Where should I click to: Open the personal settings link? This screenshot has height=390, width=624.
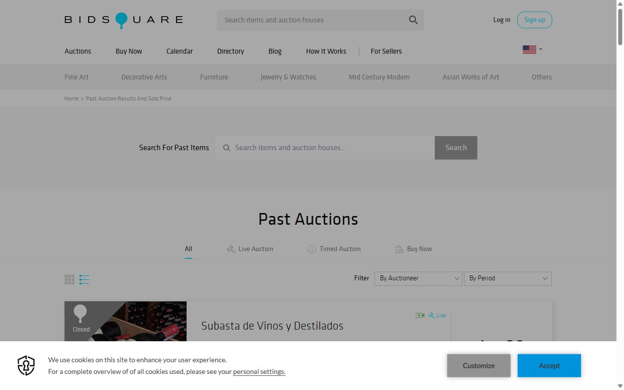259,371
